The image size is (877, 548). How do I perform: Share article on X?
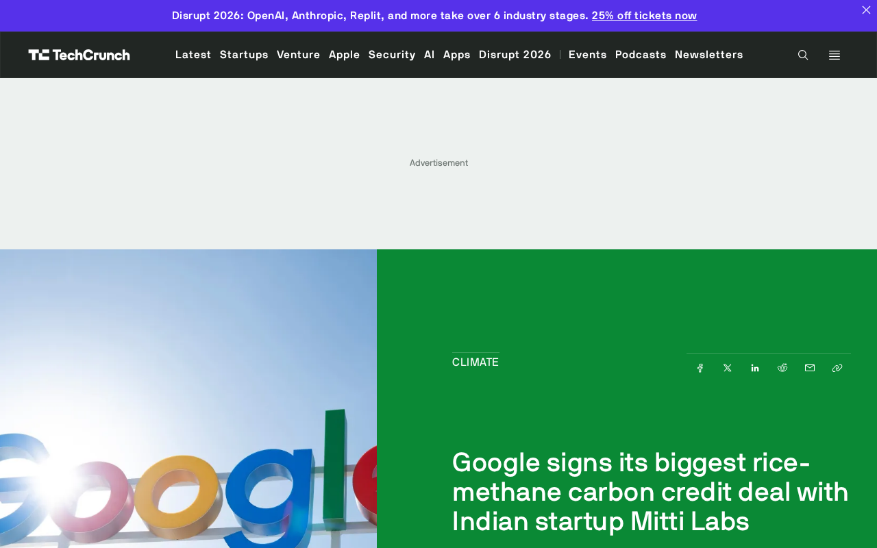[728, 368]
